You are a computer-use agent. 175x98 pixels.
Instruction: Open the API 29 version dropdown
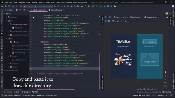pos(125,17)
